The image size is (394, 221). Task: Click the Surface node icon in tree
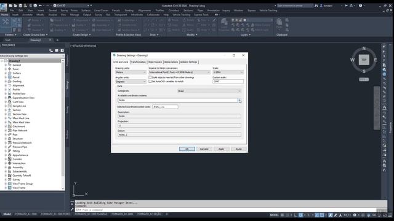tap(10, 73)
